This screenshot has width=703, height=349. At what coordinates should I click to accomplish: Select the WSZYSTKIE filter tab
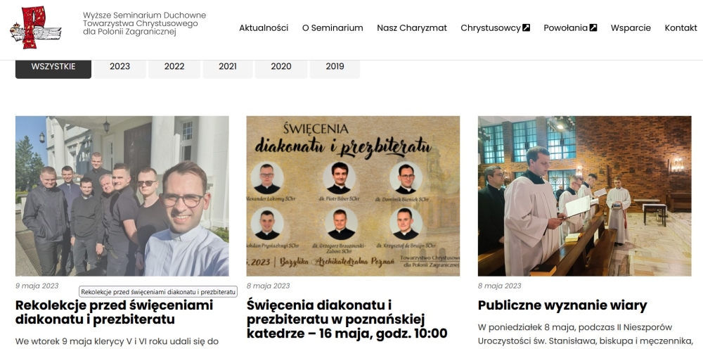coord(53,67)
